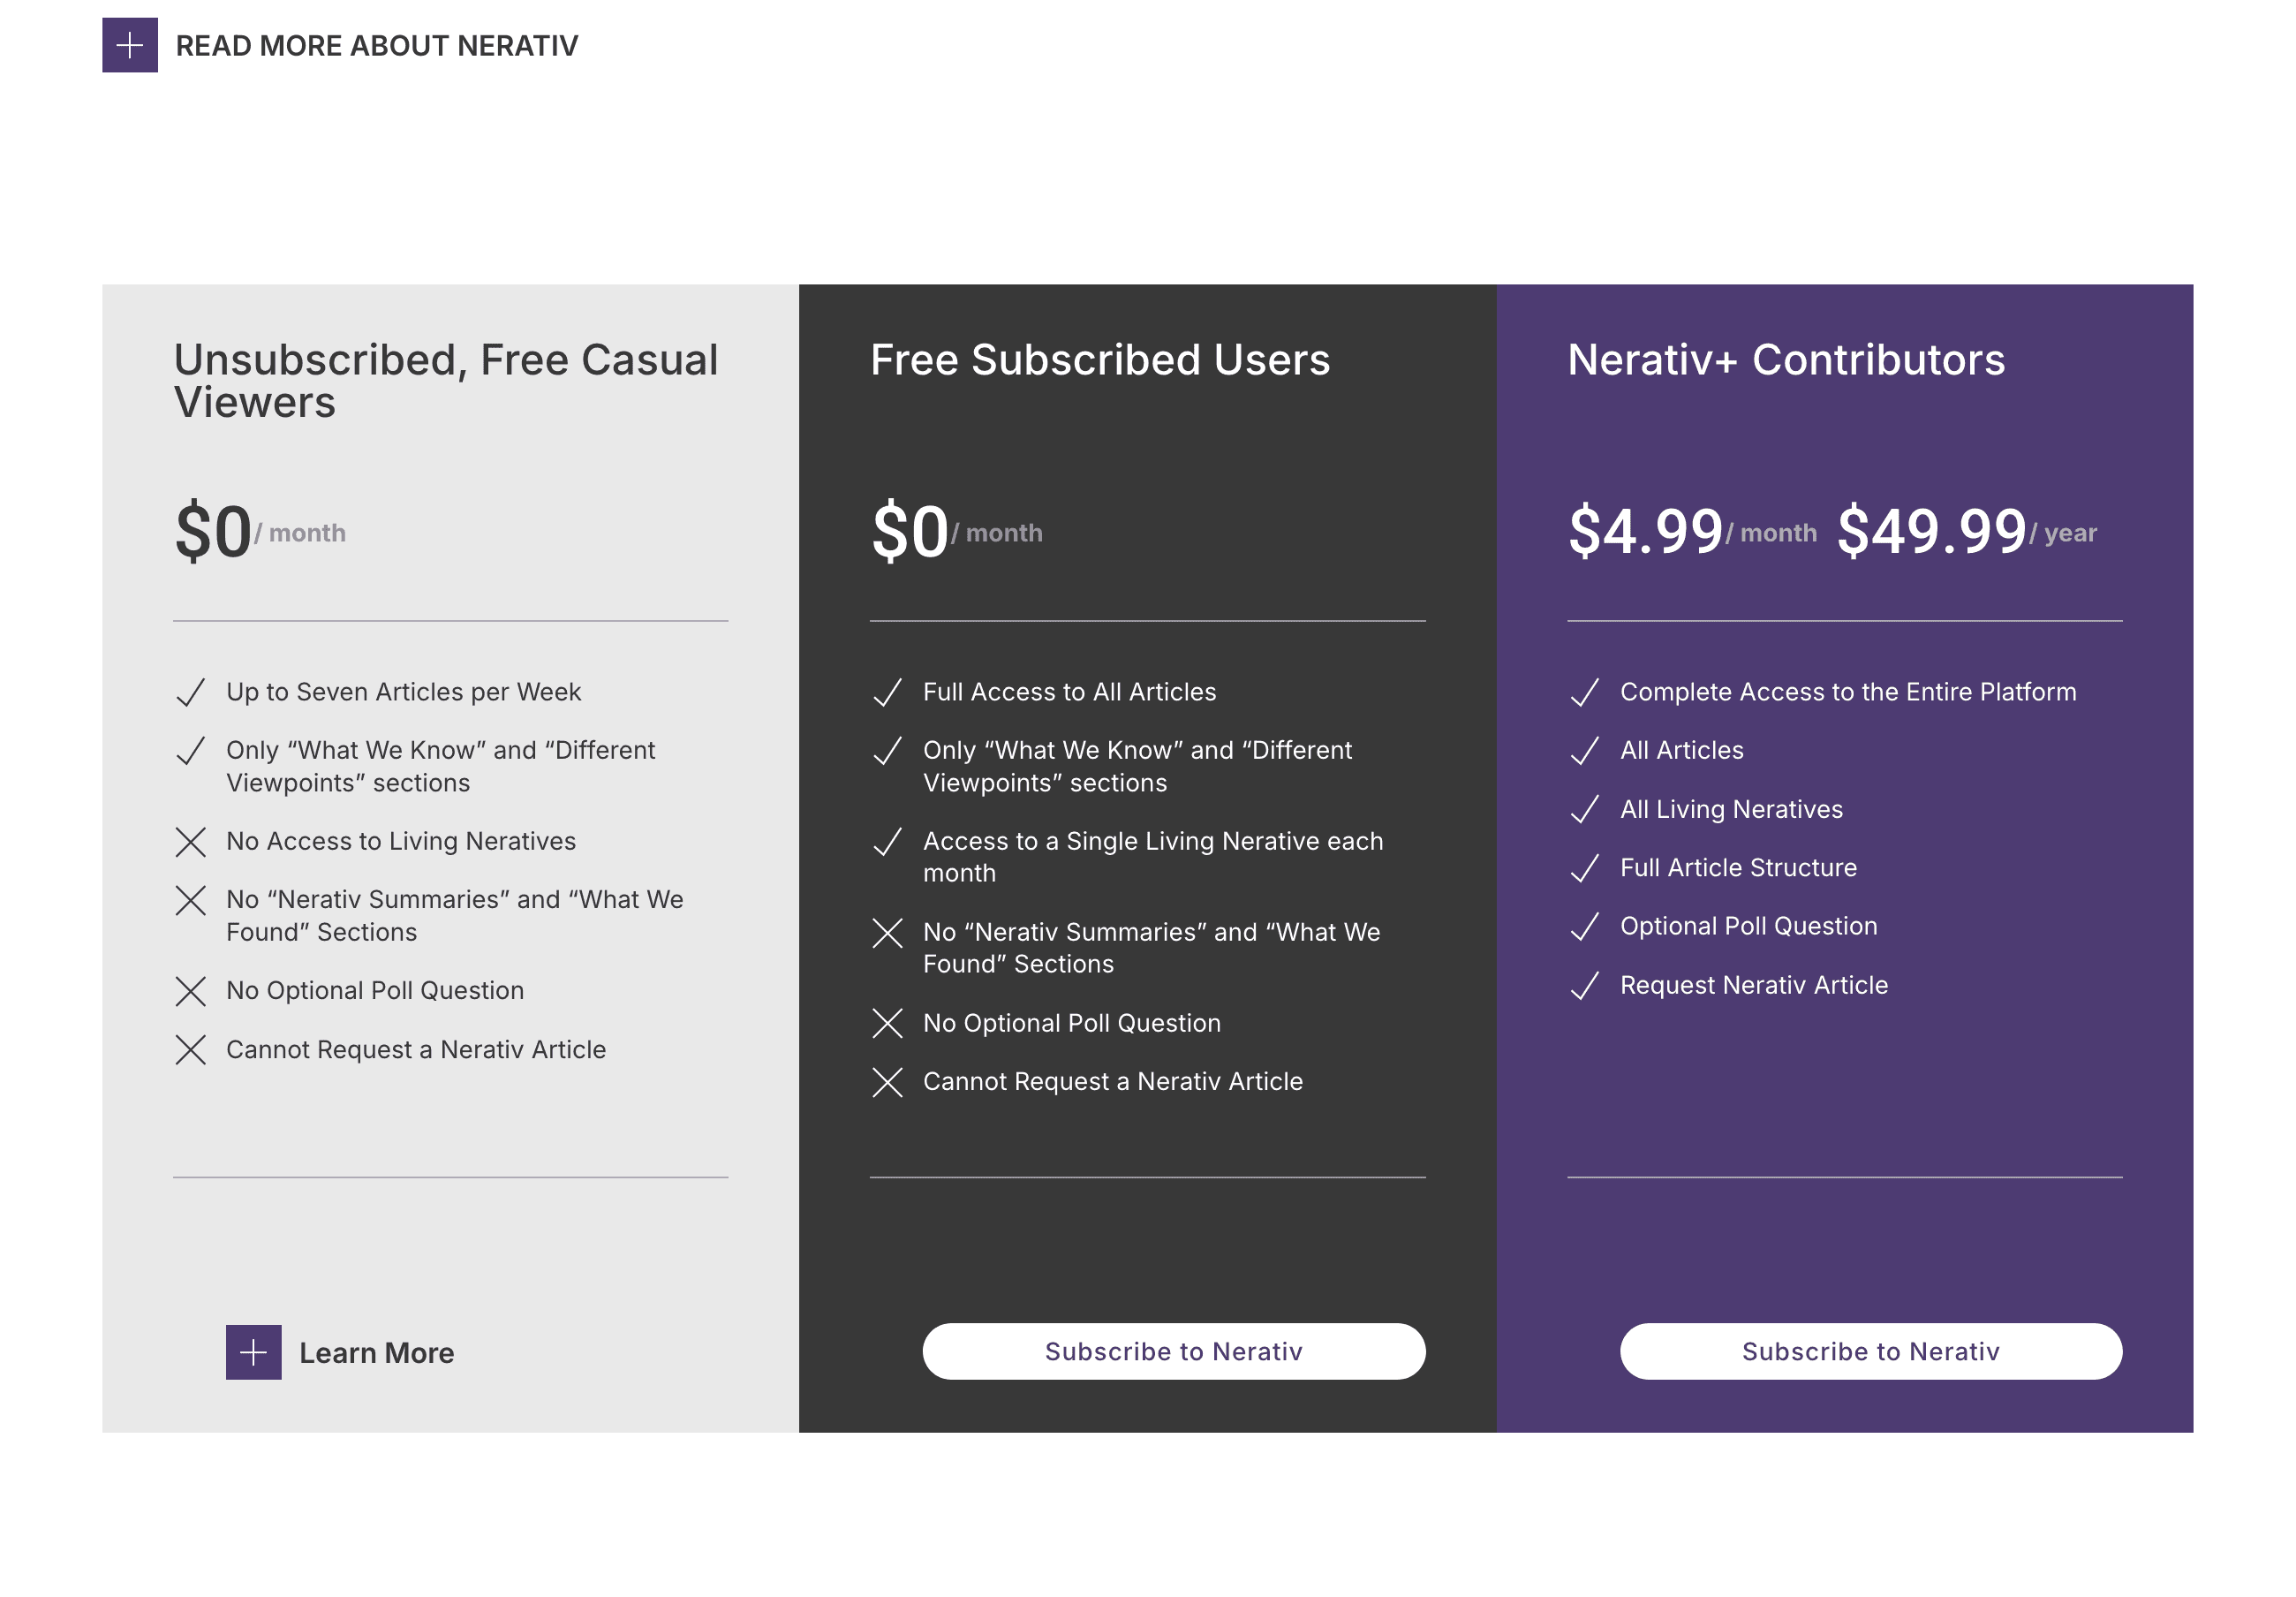Click X icon beside Cannot Request in the gray card
Viewport: 2296px width, 1597px height.
pos(190,1050)
